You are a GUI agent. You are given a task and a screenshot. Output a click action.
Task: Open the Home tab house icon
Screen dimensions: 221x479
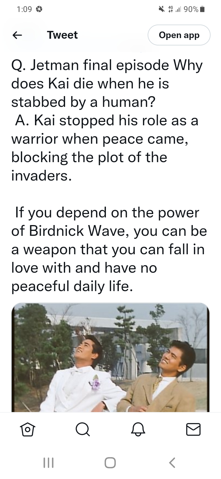[27, 429]
